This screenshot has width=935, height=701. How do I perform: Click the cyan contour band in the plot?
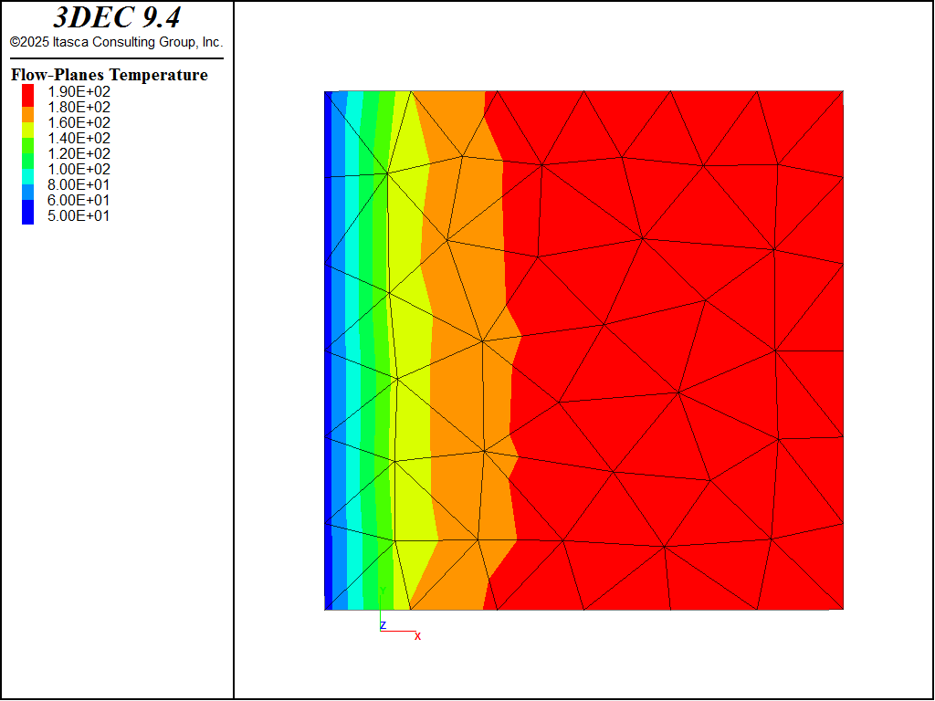pos(352,365)
